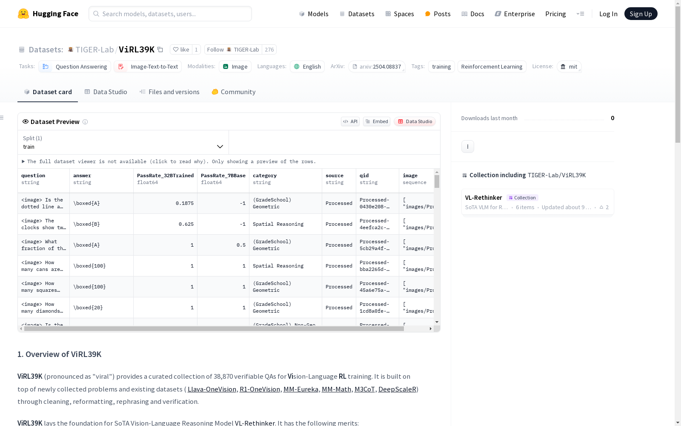
Task: Open the Llava-OneVision link
Action: [x=212, y=389]
